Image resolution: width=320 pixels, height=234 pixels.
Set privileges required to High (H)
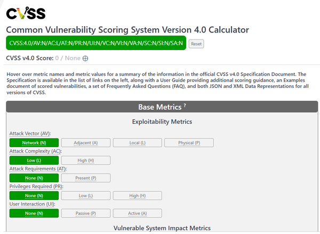click(x=137, y=196)
